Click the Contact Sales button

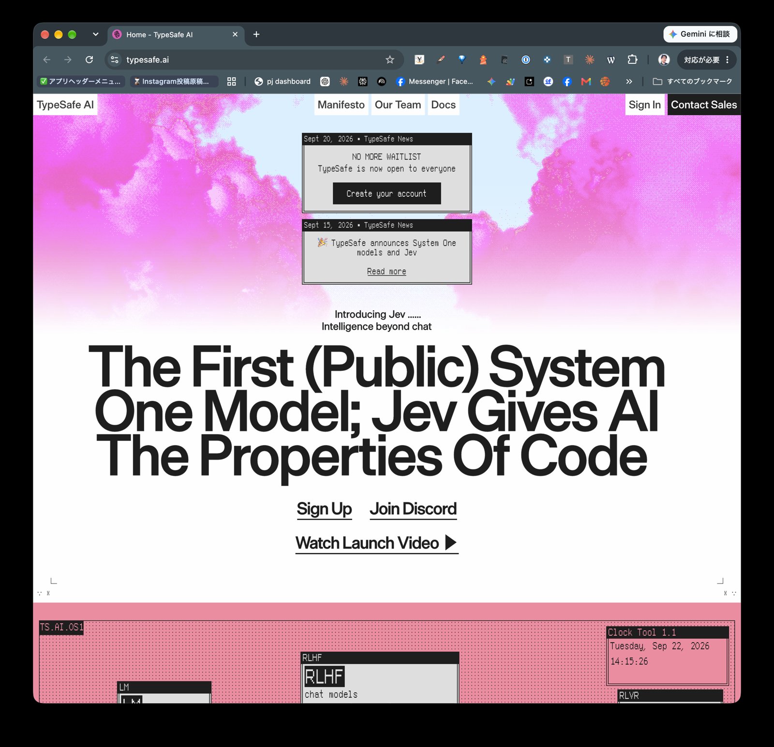(704, 104)
